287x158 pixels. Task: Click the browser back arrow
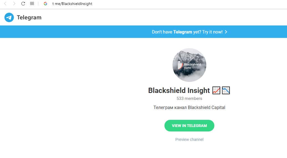[5, 4]
